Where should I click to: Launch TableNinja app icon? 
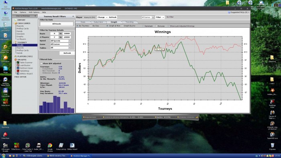[18, 71]
